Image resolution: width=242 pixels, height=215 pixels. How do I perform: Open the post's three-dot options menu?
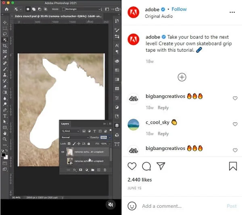coord(232,12)
